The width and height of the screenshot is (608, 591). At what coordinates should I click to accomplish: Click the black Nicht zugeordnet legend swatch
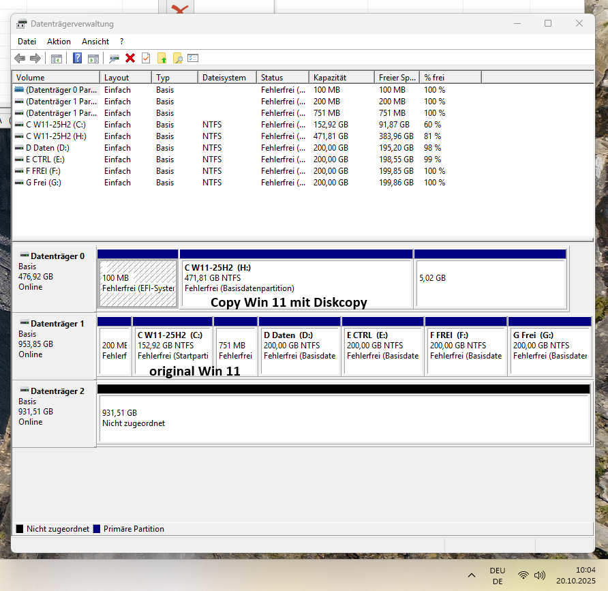[x=20, y=529]
